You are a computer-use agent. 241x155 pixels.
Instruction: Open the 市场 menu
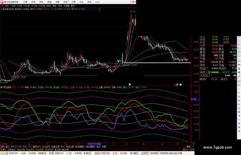pos(33,2)
